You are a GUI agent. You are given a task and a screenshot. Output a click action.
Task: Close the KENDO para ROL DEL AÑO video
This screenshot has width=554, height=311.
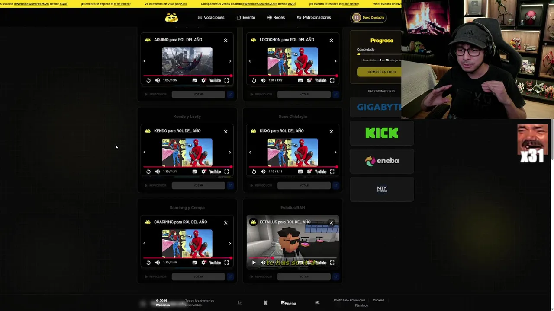coord(225,131)
